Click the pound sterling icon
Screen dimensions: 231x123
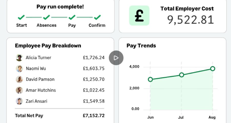pos(139,16)
